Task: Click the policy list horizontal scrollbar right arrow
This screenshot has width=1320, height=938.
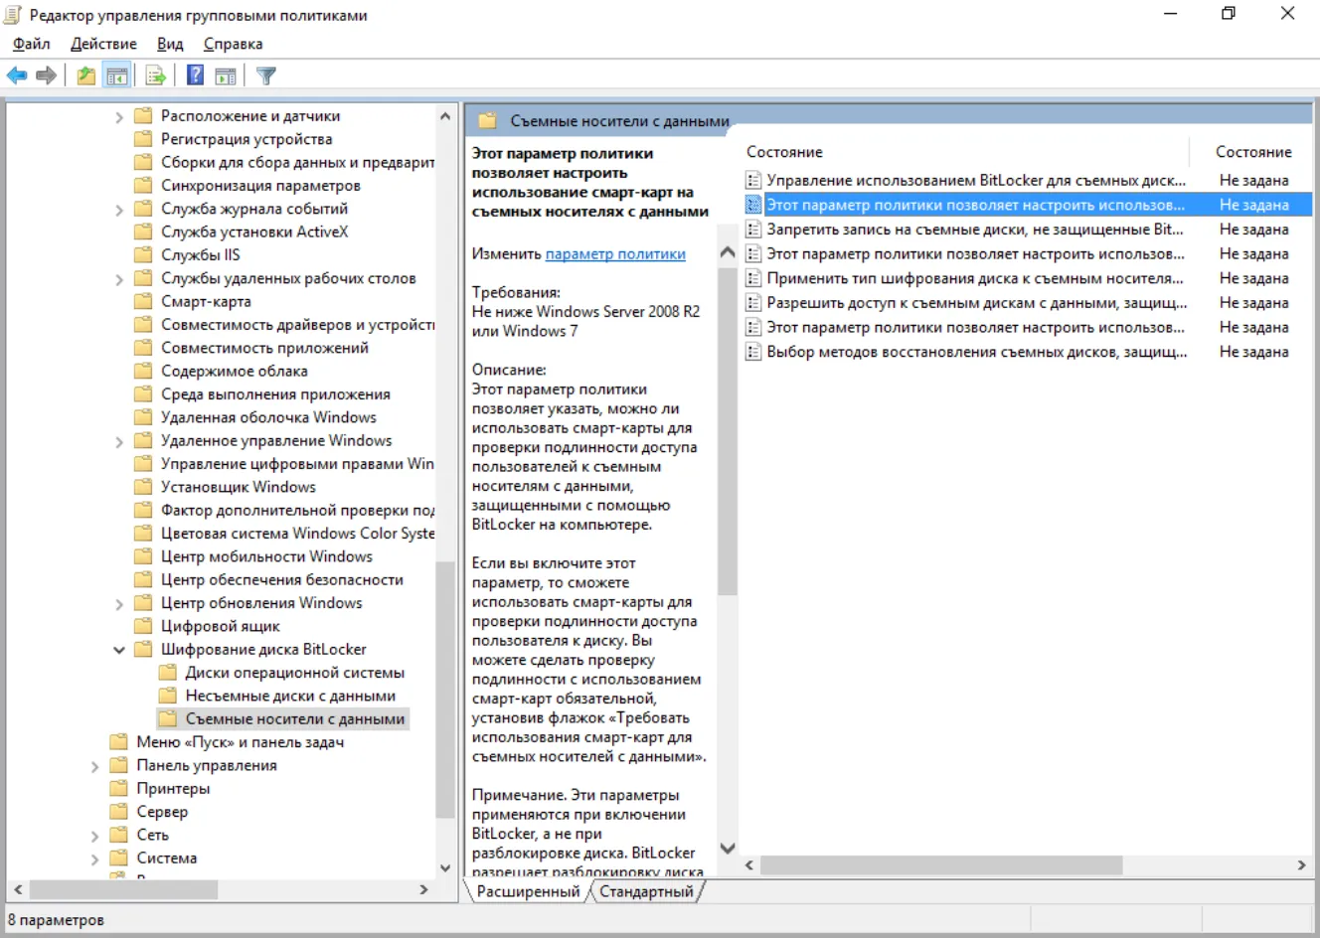Action: (x=1301, y=865)
